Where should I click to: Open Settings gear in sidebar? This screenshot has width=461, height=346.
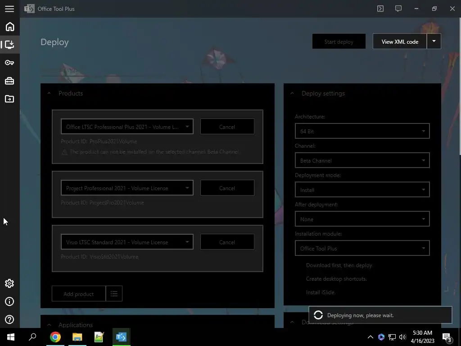[x=9, y=283]
